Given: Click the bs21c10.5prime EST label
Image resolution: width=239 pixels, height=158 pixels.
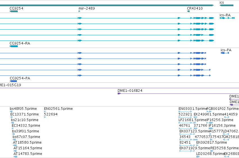Looking at the screenshot, I should 25,120.
